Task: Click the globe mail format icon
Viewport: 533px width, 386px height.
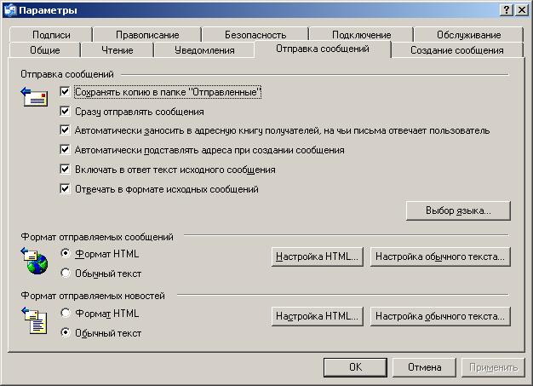Action: (34, 261)
